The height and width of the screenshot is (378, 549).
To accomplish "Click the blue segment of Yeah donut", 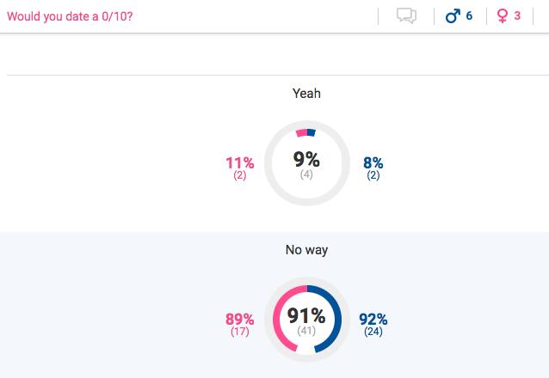I will point(312,133).
